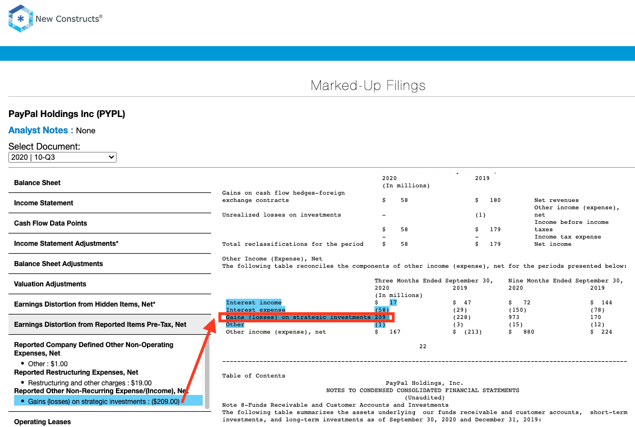This screenshot has width=635, height=427.
Task: Click highlighted Interest income row in filing
Action: click(x=253, y=302)
